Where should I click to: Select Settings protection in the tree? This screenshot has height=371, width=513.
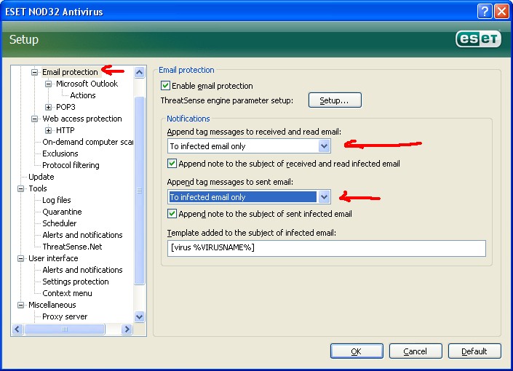[x=76, y=282]
